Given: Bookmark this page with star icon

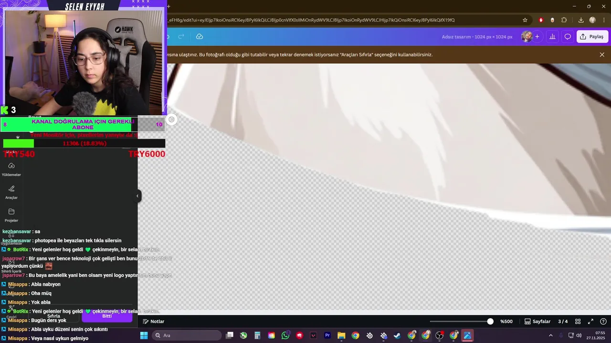Looking at the screenshot, I should coord(525,20).
